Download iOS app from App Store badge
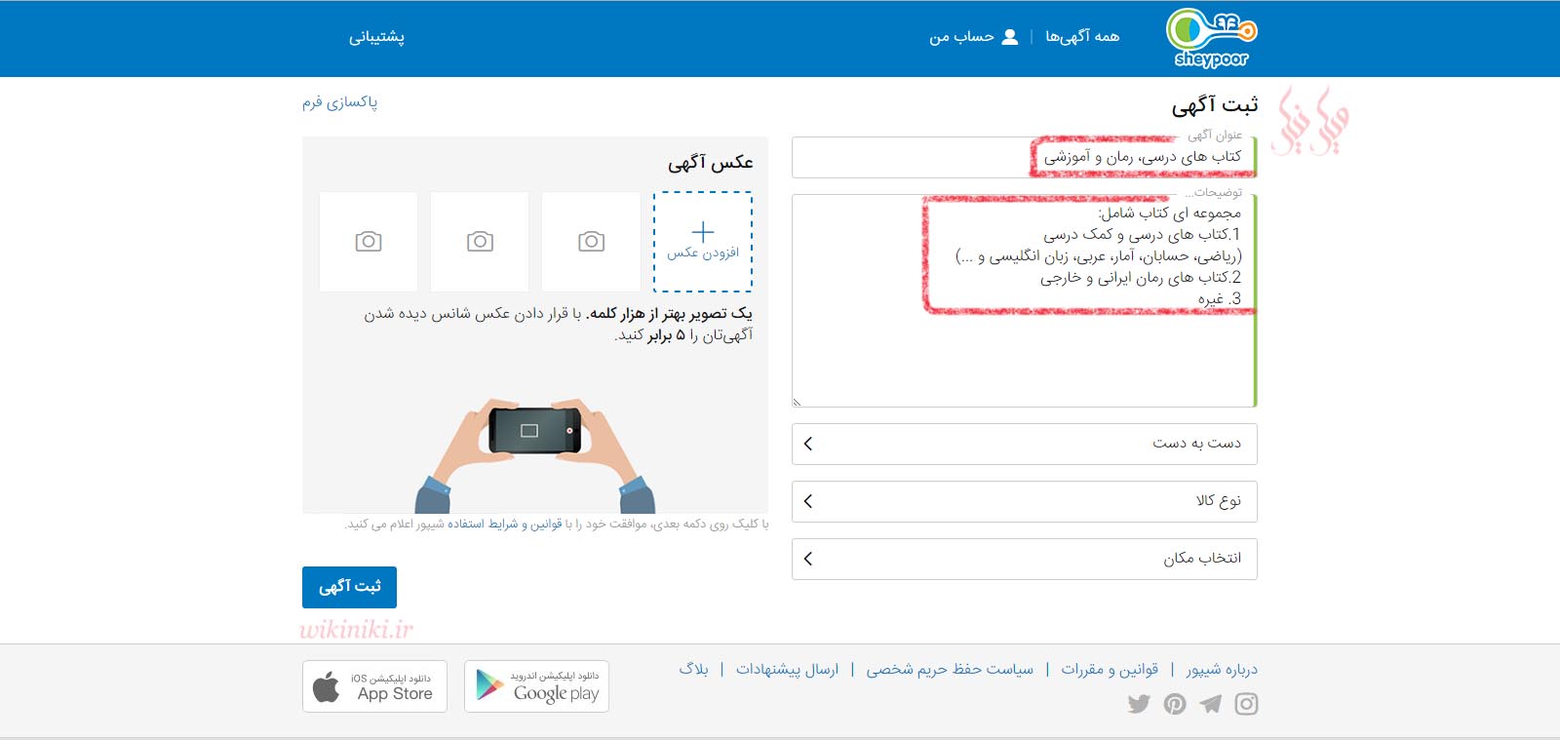 pos(374,686)
